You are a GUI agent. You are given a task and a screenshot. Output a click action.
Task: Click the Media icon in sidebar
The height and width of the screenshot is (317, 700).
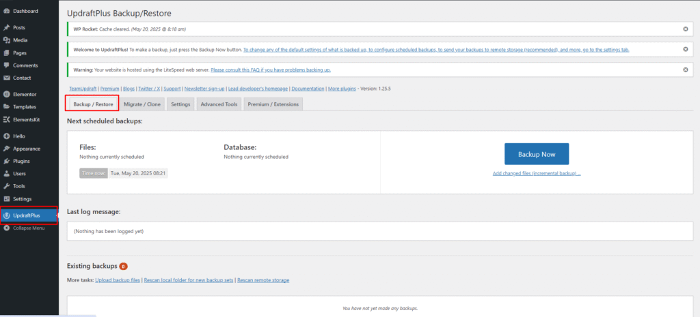[6, 40]
